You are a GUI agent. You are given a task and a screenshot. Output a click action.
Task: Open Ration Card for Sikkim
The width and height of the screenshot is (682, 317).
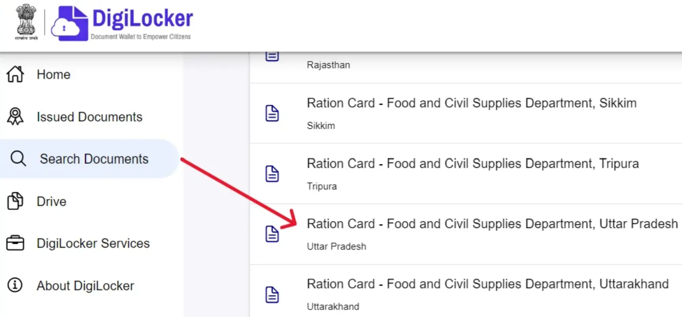pos(471,103)
